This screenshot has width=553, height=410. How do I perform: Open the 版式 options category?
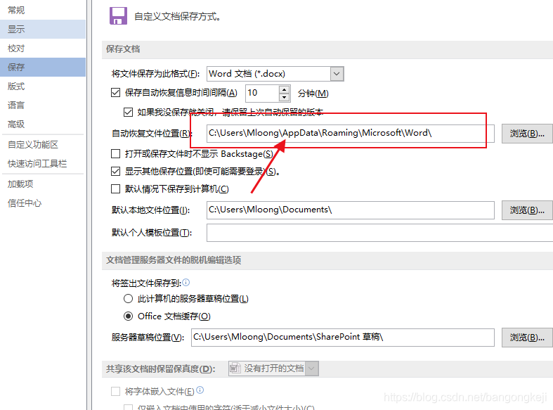[43, 86]
